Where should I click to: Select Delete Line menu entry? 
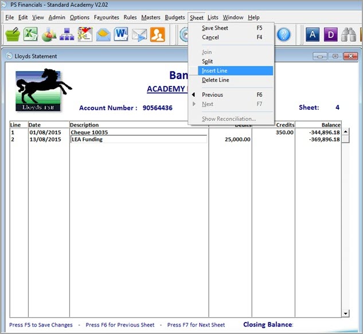(215, 80)
